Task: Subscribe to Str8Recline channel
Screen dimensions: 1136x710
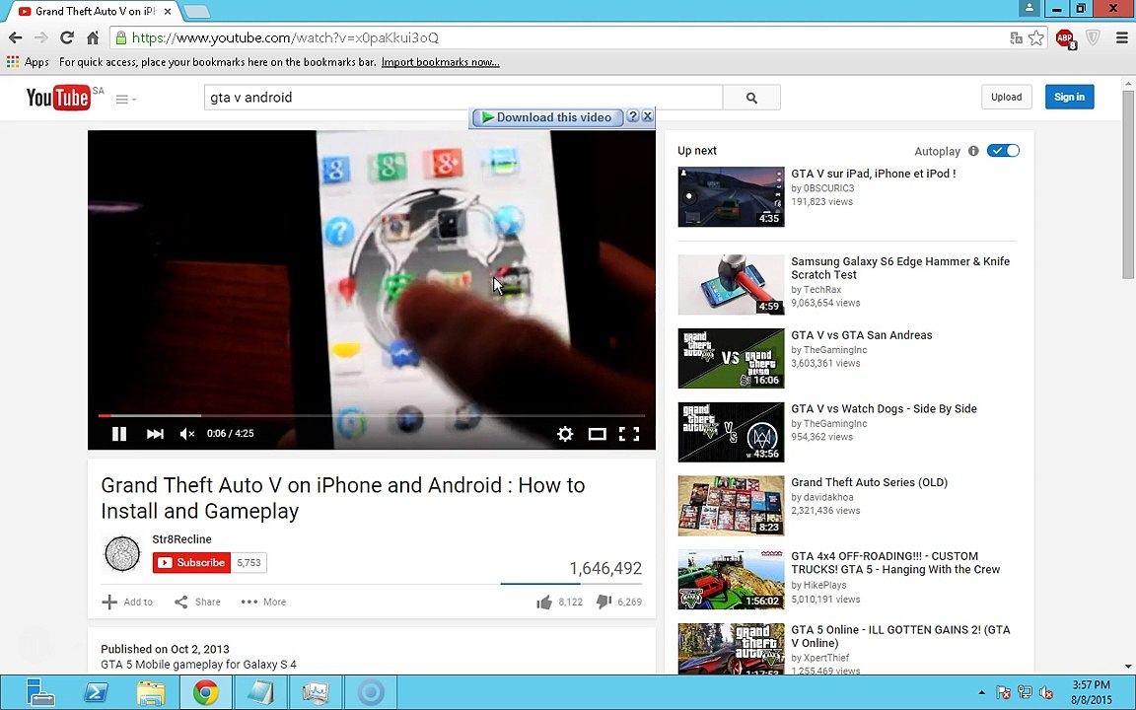Action: [192, 562]
